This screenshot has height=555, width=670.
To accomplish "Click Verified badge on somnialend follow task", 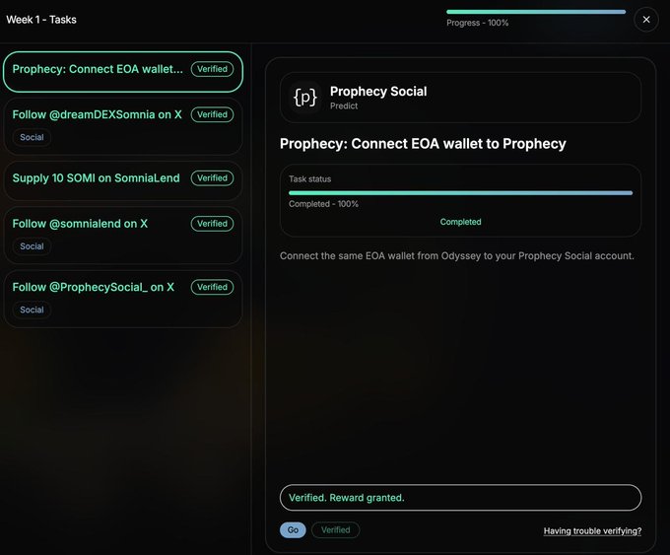I will click(212, 224).
